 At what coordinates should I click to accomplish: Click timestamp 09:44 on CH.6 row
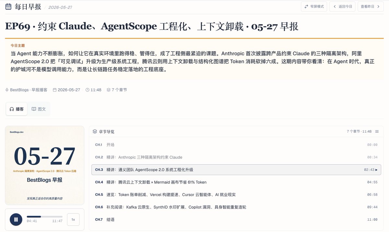(372, 207)
